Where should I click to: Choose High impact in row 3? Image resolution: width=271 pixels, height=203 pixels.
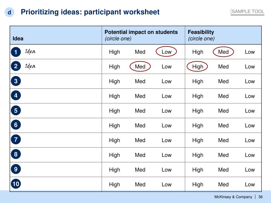coord(114,81)
